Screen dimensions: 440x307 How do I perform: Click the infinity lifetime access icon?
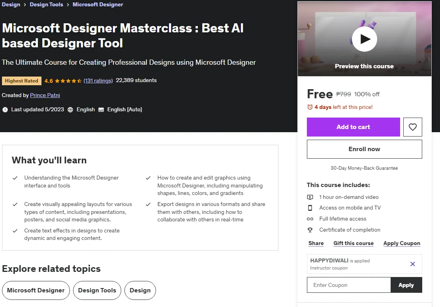click(310, 219)
